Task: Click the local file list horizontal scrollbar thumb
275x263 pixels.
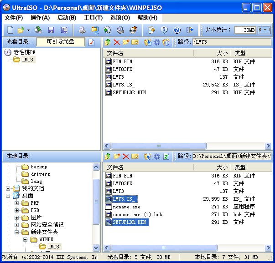Action: coord(164,248)
